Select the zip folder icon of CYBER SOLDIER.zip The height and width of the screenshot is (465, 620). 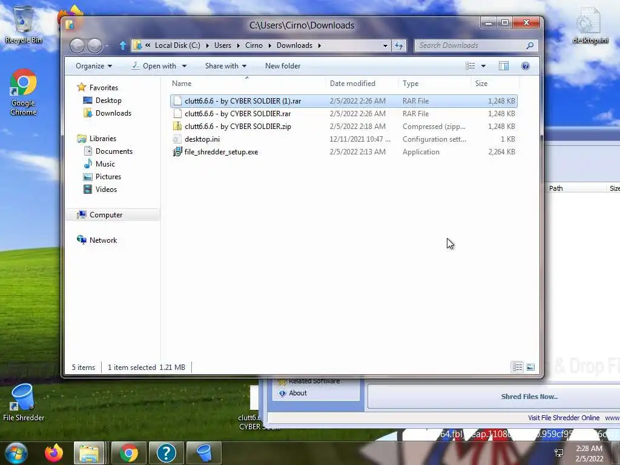coord(177,126)
